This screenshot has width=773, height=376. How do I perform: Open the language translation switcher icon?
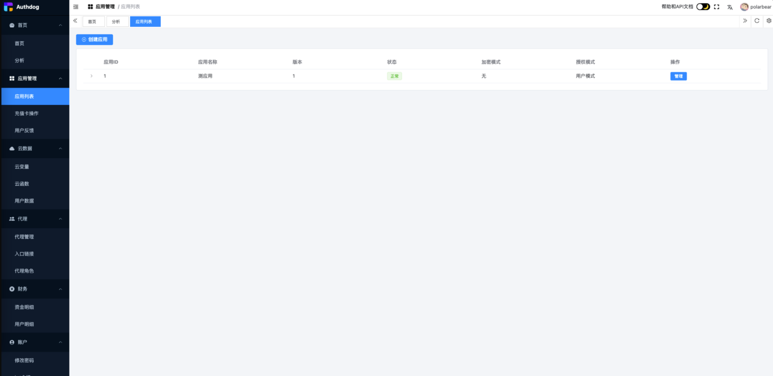click(x=730, y=7)
